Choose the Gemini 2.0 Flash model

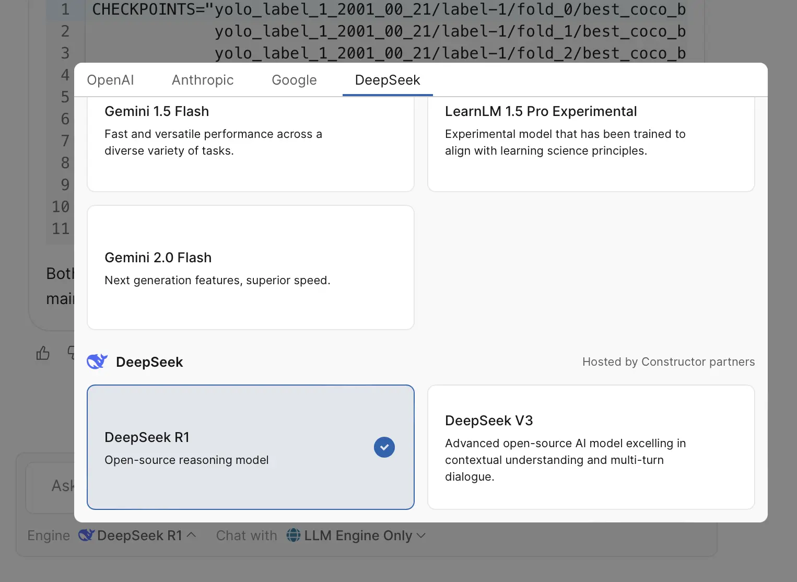tap(250, 267)
